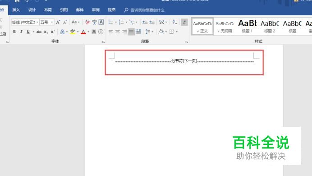Apply the 无间隔 style
Image resolution: width=312 pixels, height=176 pixels.
coord(225,27)
